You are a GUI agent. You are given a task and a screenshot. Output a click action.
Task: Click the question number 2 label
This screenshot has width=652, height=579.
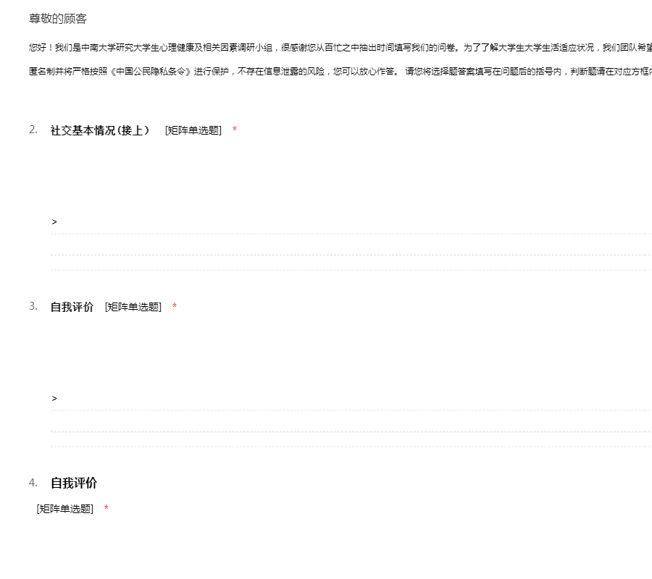coord(33,130)
